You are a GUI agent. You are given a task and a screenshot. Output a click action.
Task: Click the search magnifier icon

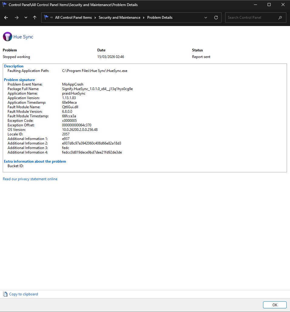tap(280, 18)
